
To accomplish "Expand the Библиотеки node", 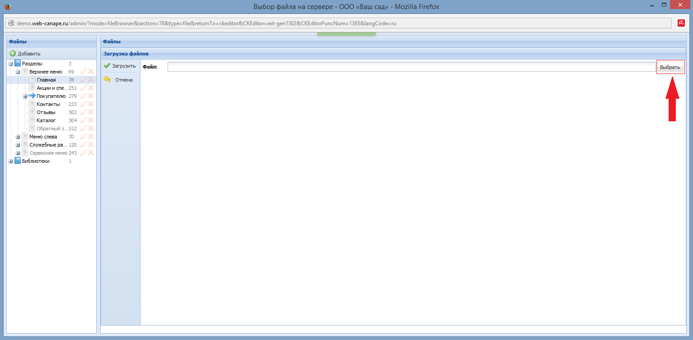I will click(11, 161).
